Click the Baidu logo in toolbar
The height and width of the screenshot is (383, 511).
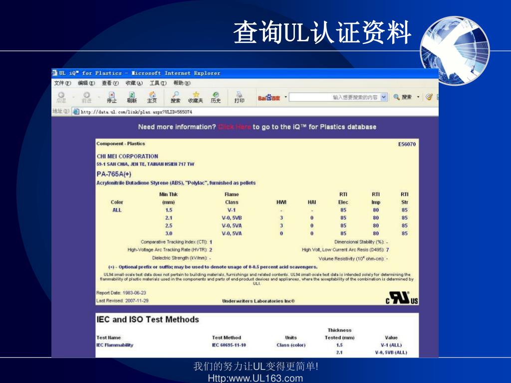[x=269, y=98]
